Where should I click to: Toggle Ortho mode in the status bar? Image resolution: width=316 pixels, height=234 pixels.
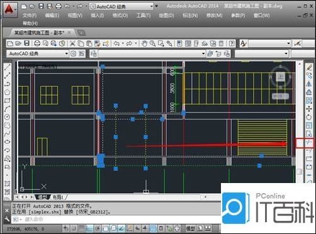(x=89, y=228)
